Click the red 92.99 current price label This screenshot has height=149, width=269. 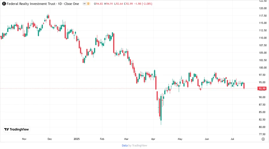(262, 89)
